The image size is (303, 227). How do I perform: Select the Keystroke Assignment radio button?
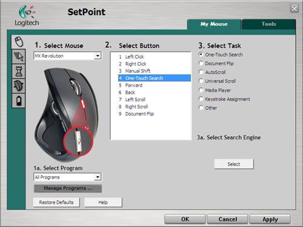pyautogui.click(x=201, y=99)
